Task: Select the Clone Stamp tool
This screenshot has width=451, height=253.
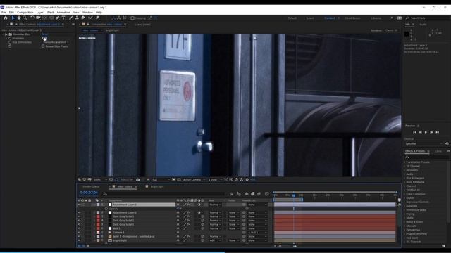Action: 77,18
